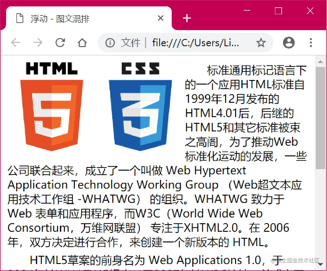Open the browser home page

point(82,43)
